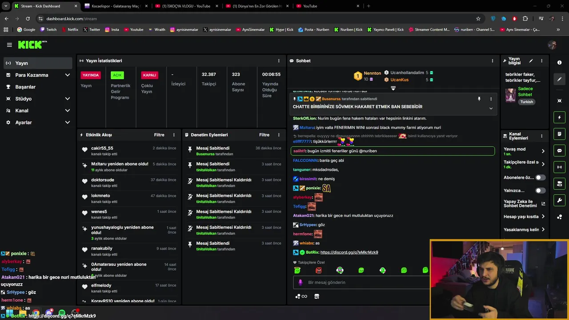Expand the chat leaderboard arrow
The image size is (569, 320).
pyautogui.click(x=393, y=88)
